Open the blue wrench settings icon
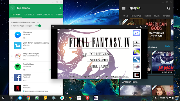The height and width of the screenshot is (101, 180). point(136,59)
